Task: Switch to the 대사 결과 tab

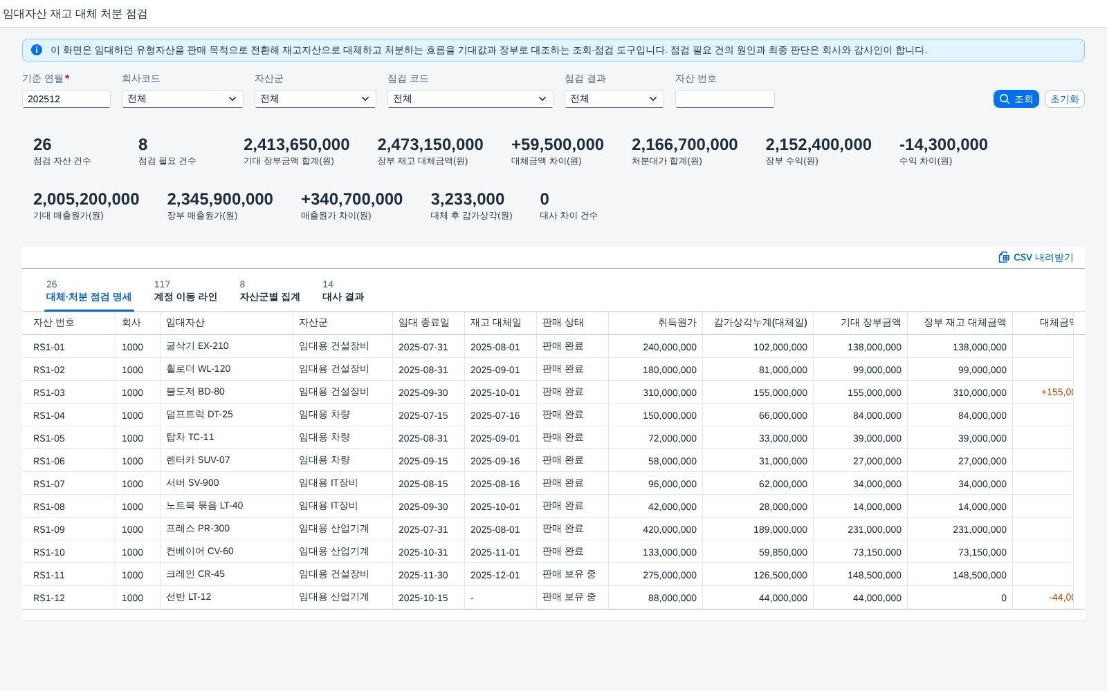Action: 343,291
